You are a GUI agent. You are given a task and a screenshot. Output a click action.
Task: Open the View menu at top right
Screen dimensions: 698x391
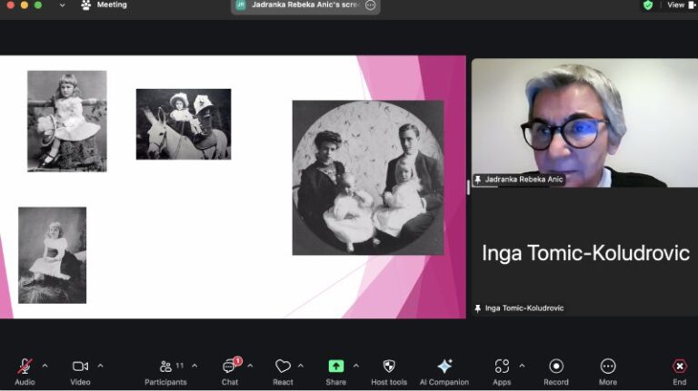tap(675, 5)
